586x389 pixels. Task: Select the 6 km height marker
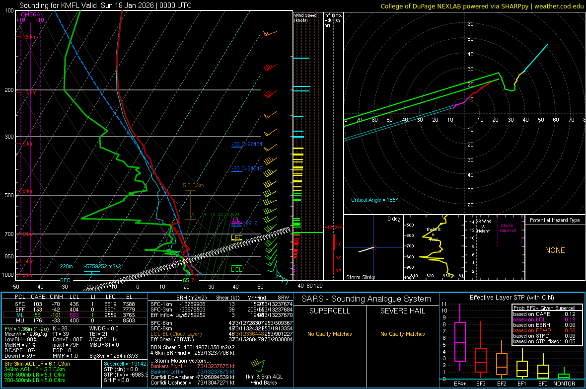click(x=28, y=191)
